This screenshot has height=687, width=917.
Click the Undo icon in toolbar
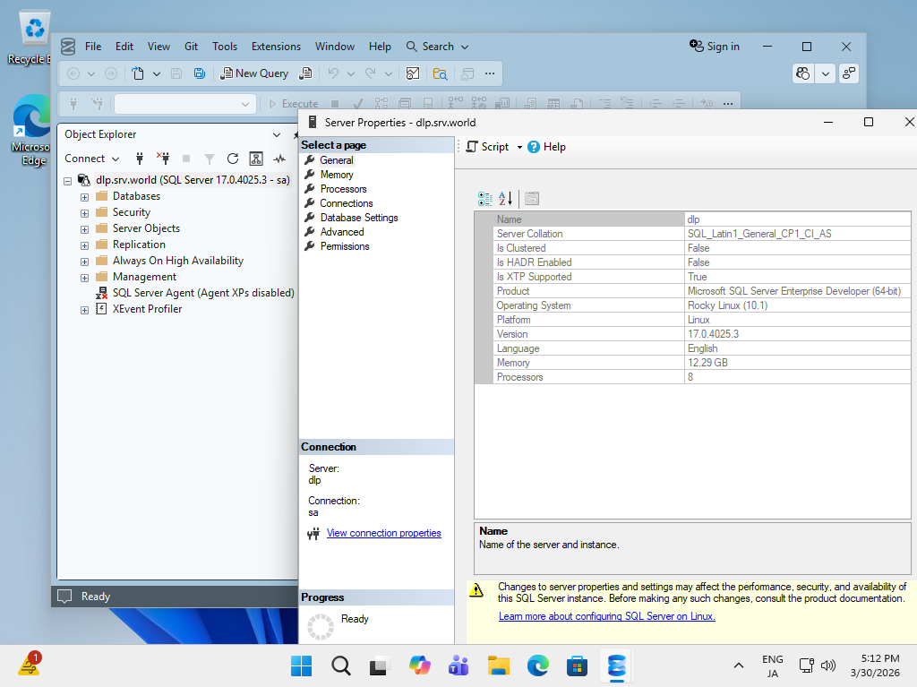click(333, 73)
